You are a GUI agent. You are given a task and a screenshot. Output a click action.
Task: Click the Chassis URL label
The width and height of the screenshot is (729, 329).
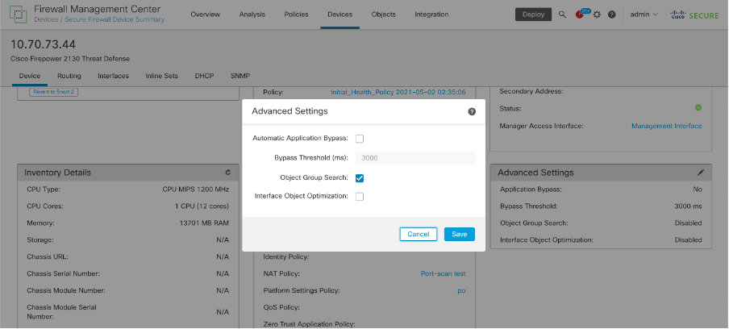coord(48,257)
